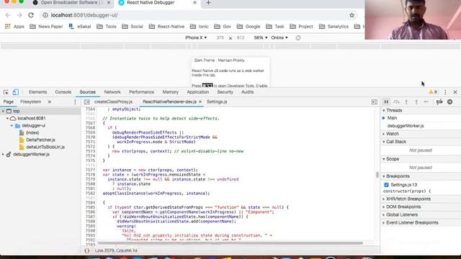Open the Online throttling dropdown
The height and width of the screenshot is (259, 461).
(x=279, y=38)
